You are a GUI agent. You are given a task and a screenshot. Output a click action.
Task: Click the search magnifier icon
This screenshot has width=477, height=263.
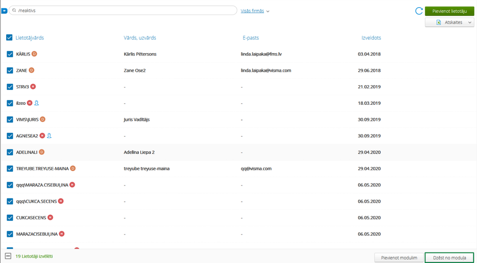[14, 11]
